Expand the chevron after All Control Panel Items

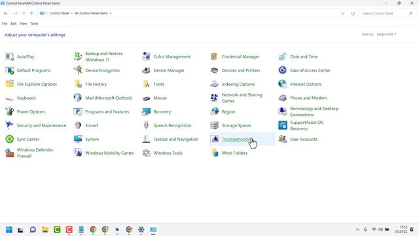click(x=111, y=13)
